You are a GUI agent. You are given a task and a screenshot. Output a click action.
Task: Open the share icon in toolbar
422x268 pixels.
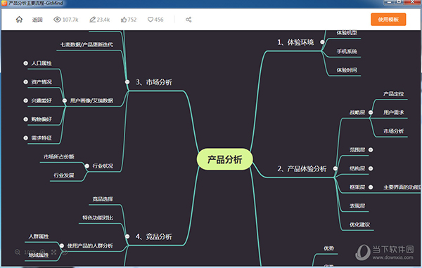188,20
